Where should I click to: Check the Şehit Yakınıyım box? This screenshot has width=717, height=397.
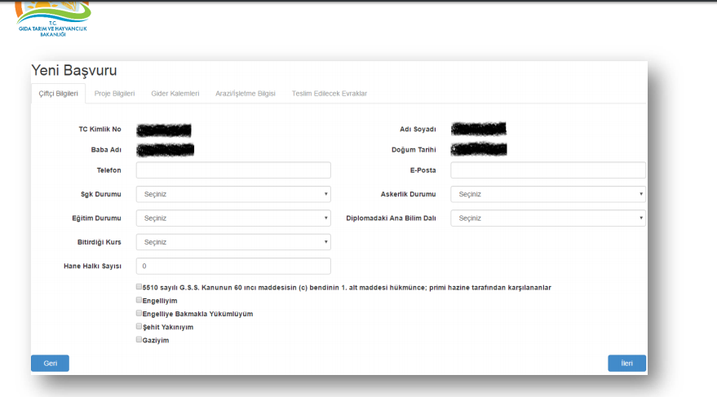[x=139, y=326]
